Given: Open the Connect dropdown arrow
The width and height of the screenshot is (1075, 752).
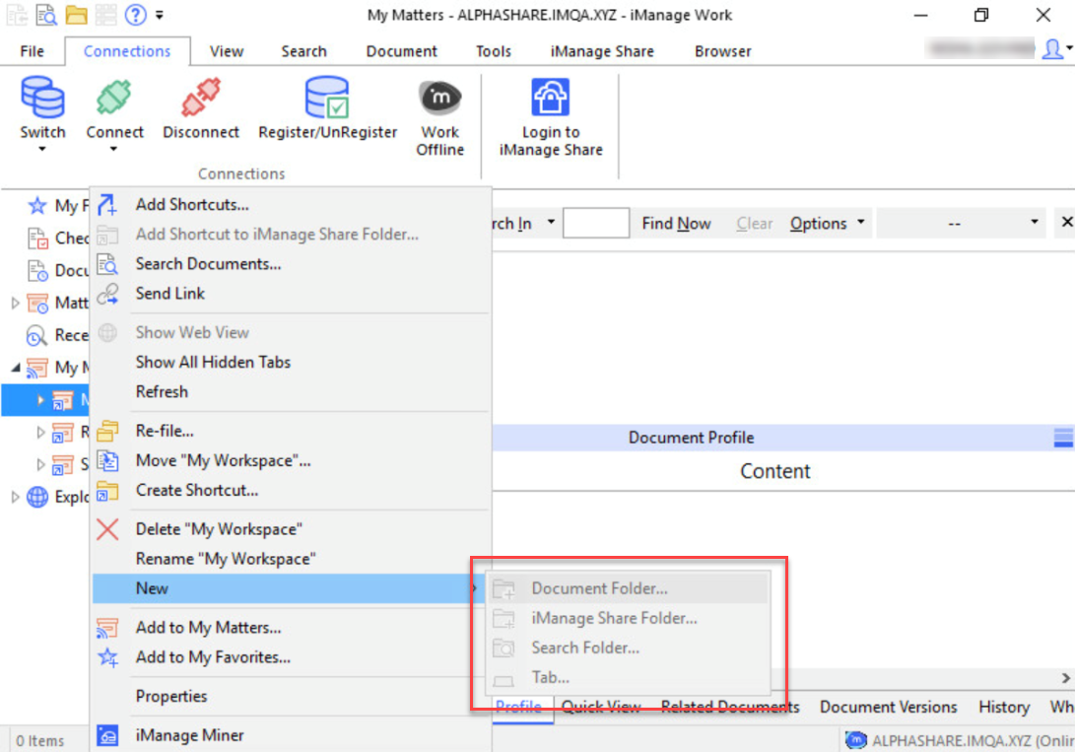Looking at the screenshot, I should [x=114, y=150].
